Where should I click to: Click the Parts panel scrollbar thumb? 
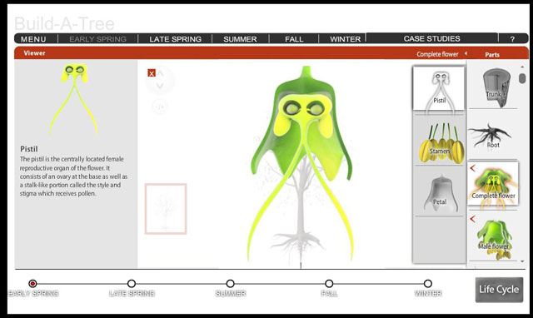click(522, 78)
